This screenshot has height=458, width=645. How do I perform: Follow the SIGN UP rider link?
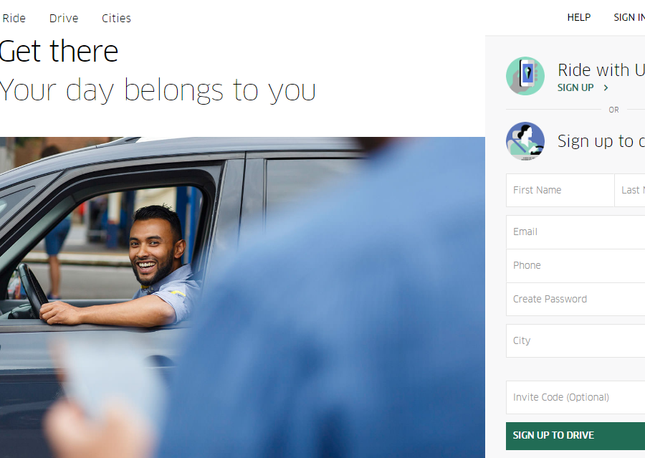coord(575,87)
